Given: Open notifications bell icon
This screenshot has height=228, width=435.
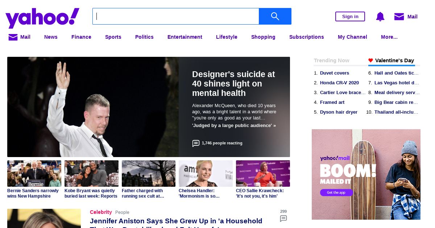Looking at the screenshot, I should (380, 17).
